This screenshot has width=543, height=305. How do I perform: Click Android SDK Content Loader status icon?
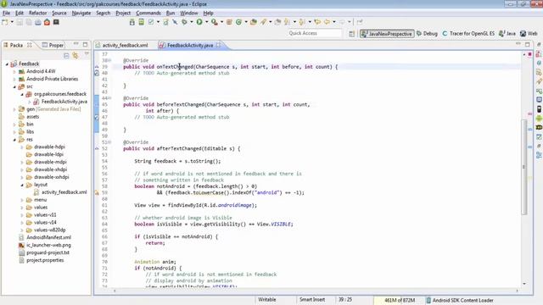[x=428, y=300]
